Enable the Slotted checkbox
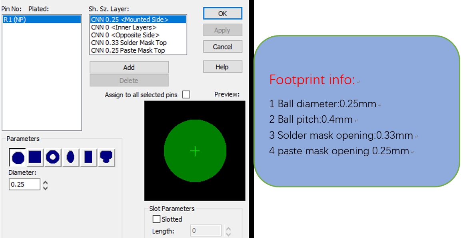The image size is (463, 238). (156, 219)
